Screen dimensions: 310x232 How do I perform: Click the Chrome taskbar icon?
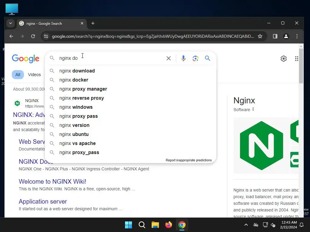[x=182, y=225]
